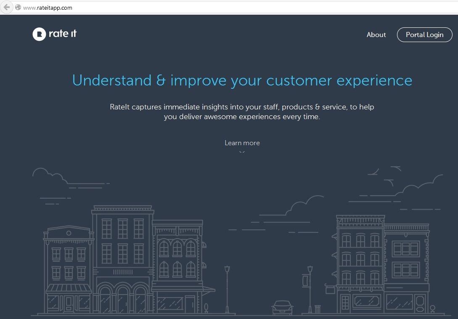
Task: Click the Learn more link
Action: pos(242,143)
